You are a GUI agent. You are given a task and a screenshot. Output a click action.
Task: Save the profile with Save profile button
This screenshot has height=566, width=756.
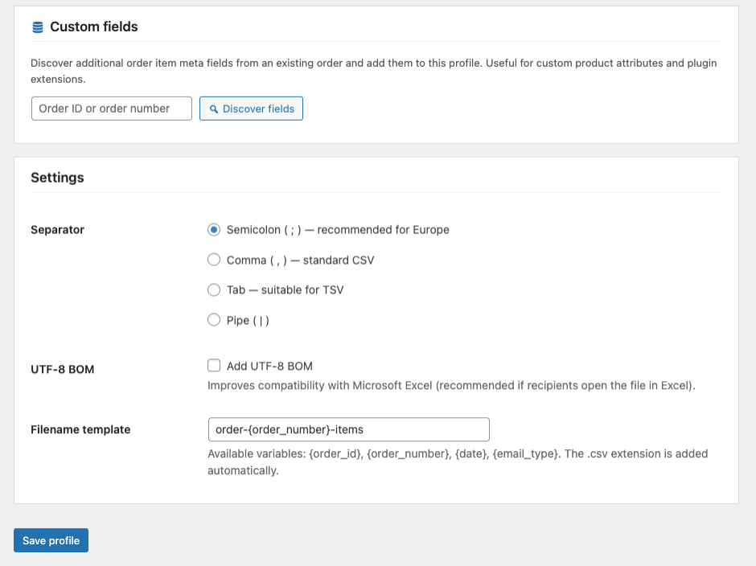(x=51, y=540)
